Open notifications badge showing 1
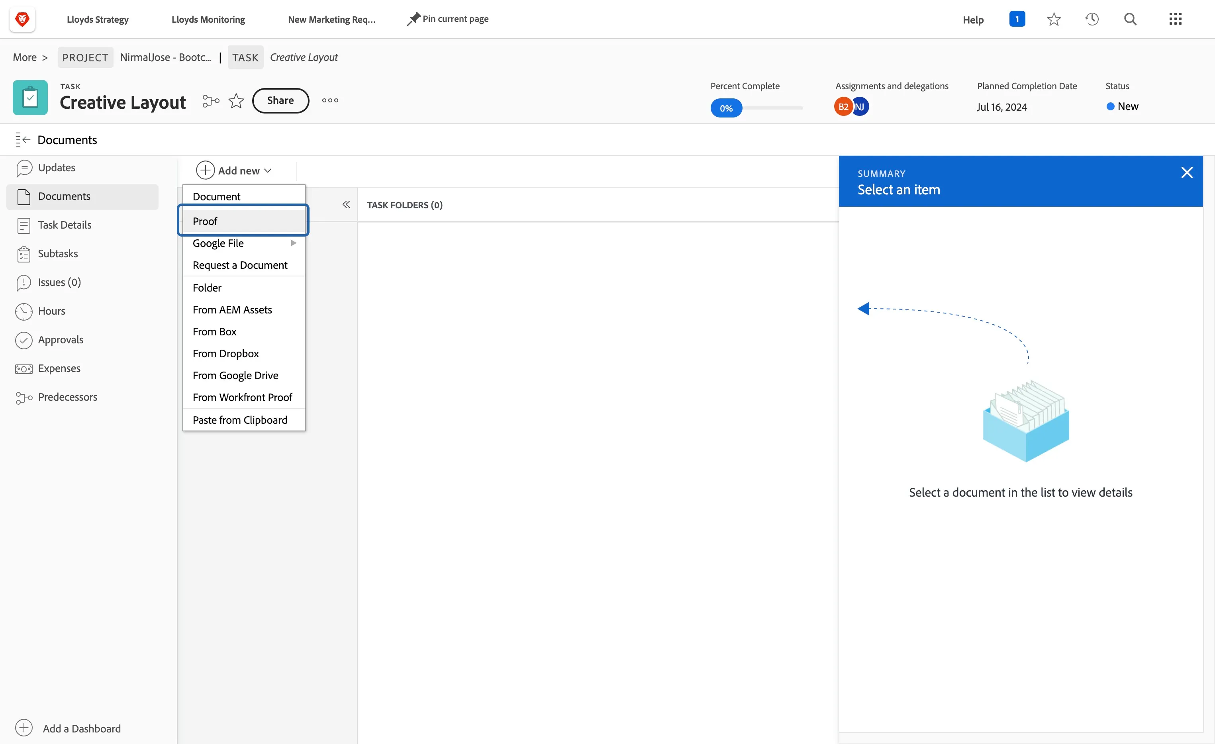The image size is (1215, 744). click(x=1017, y=19)
